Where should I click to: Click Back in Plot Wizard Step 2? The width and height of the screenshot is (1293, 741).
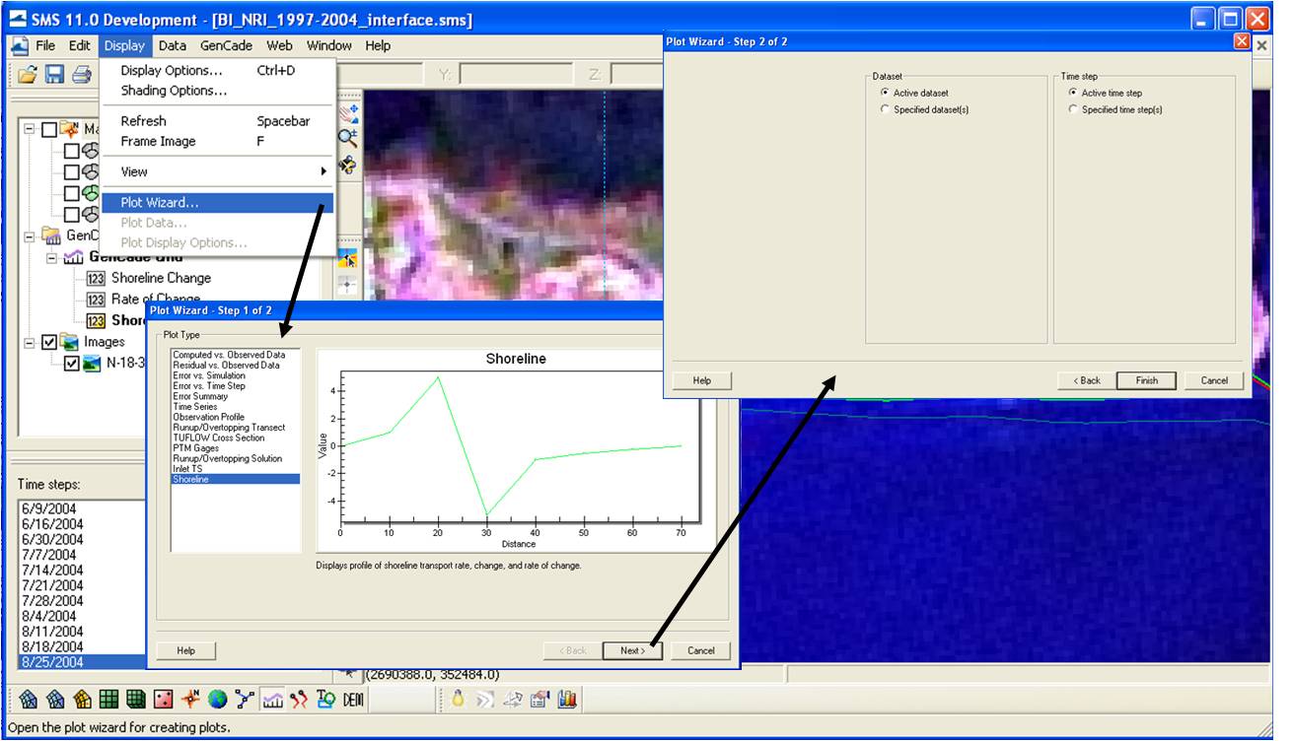click(x=1085, y=380)
